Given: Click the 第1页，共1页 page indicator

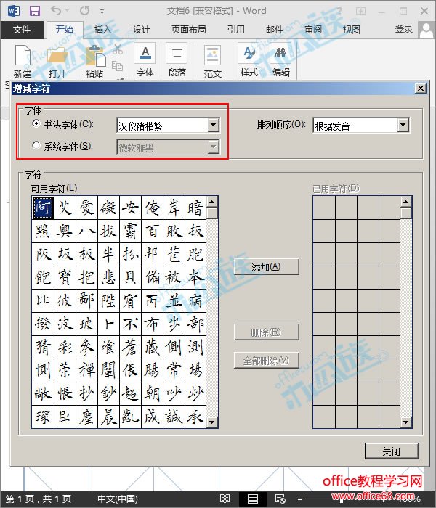Looking at the screenshot, I should coord(39,499).
